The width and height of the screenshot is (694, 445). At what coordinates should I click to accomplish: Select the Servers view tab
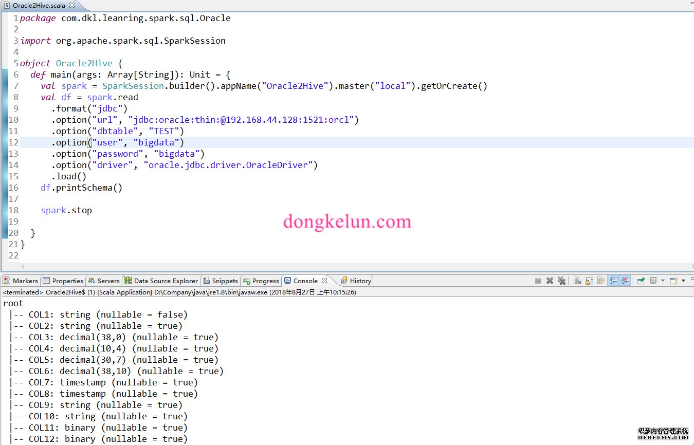[104, 281]
